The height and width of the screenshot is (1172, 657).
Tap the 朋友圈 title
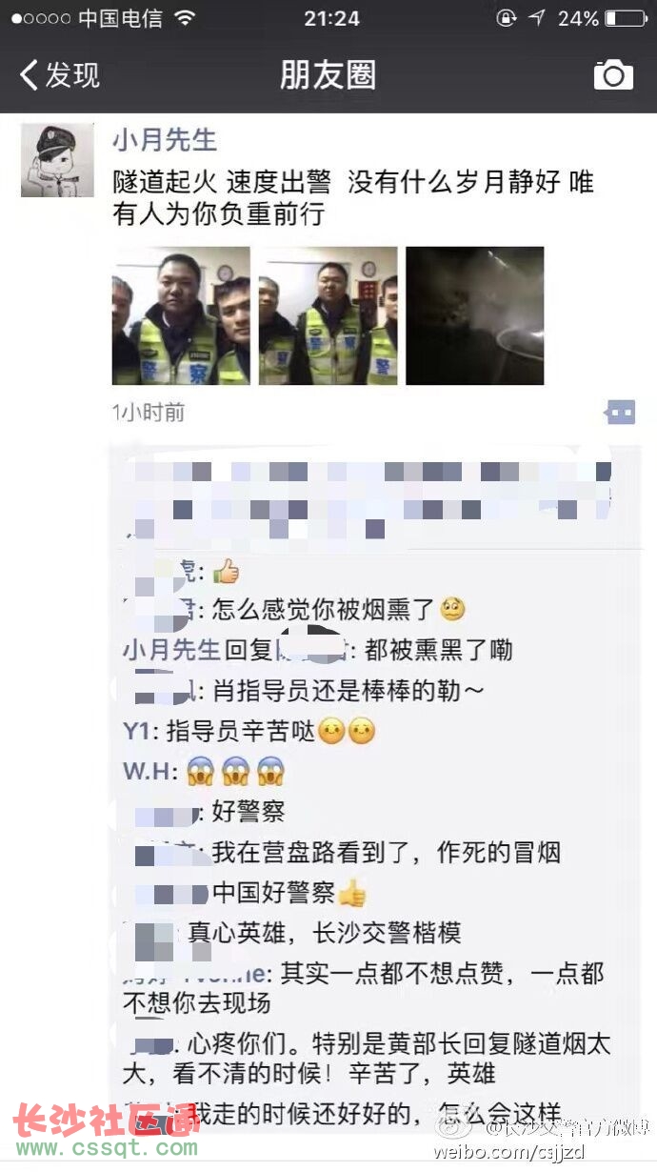click(328, 74)
